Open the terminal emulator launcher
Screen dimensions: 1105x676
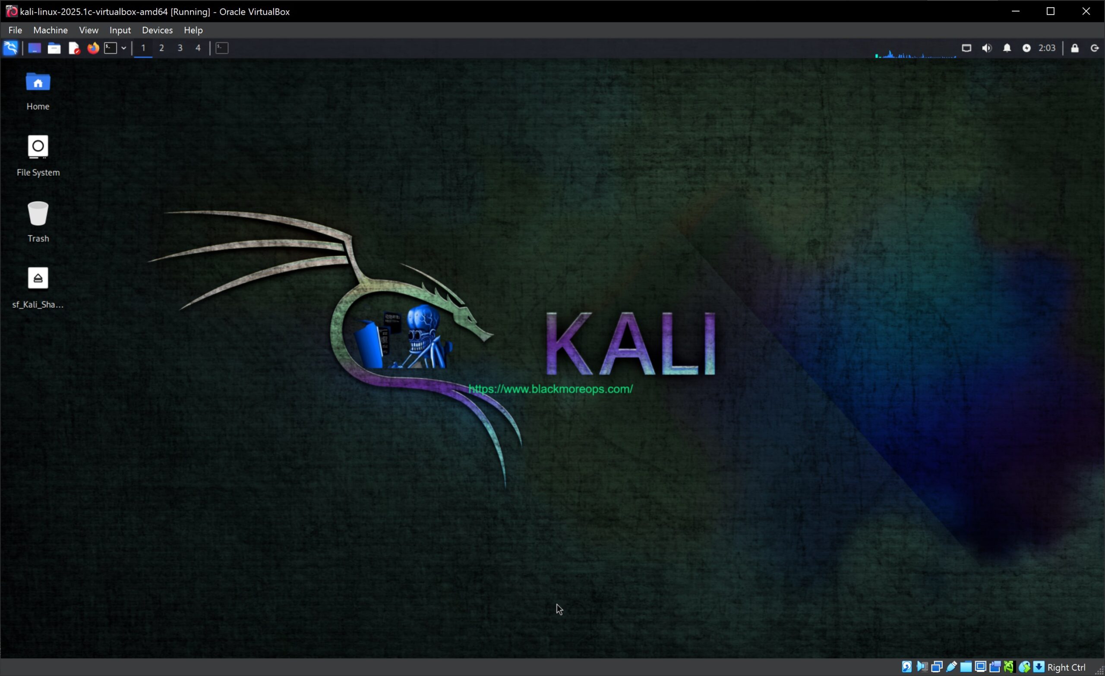110,48
